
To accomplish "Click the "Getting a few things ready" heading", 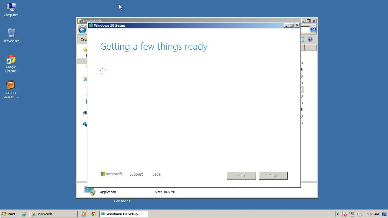I will (154, 46).
